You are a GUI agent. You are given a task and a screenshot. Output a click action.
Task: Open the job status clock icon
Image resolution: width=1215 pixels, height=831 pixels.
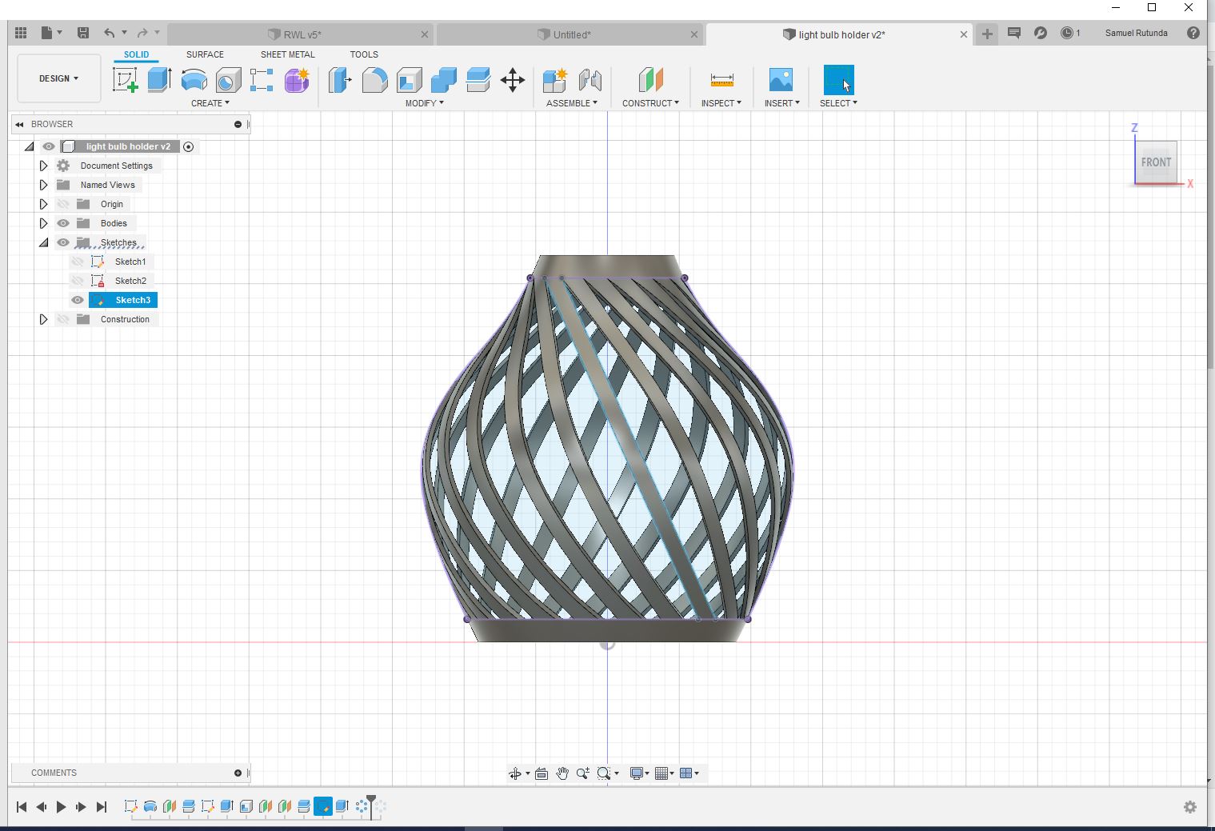(x=1067, y=34)
